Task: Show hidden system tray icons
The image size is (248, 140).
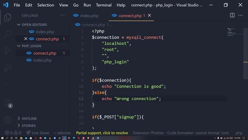Action: point(215,138)
